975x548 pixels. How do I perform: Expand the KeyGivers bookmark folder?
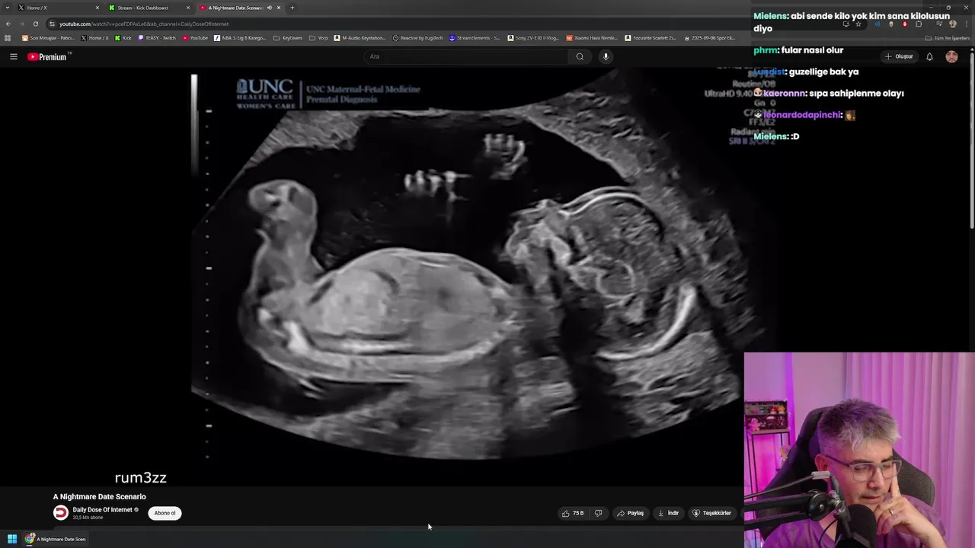coord(288,38)
